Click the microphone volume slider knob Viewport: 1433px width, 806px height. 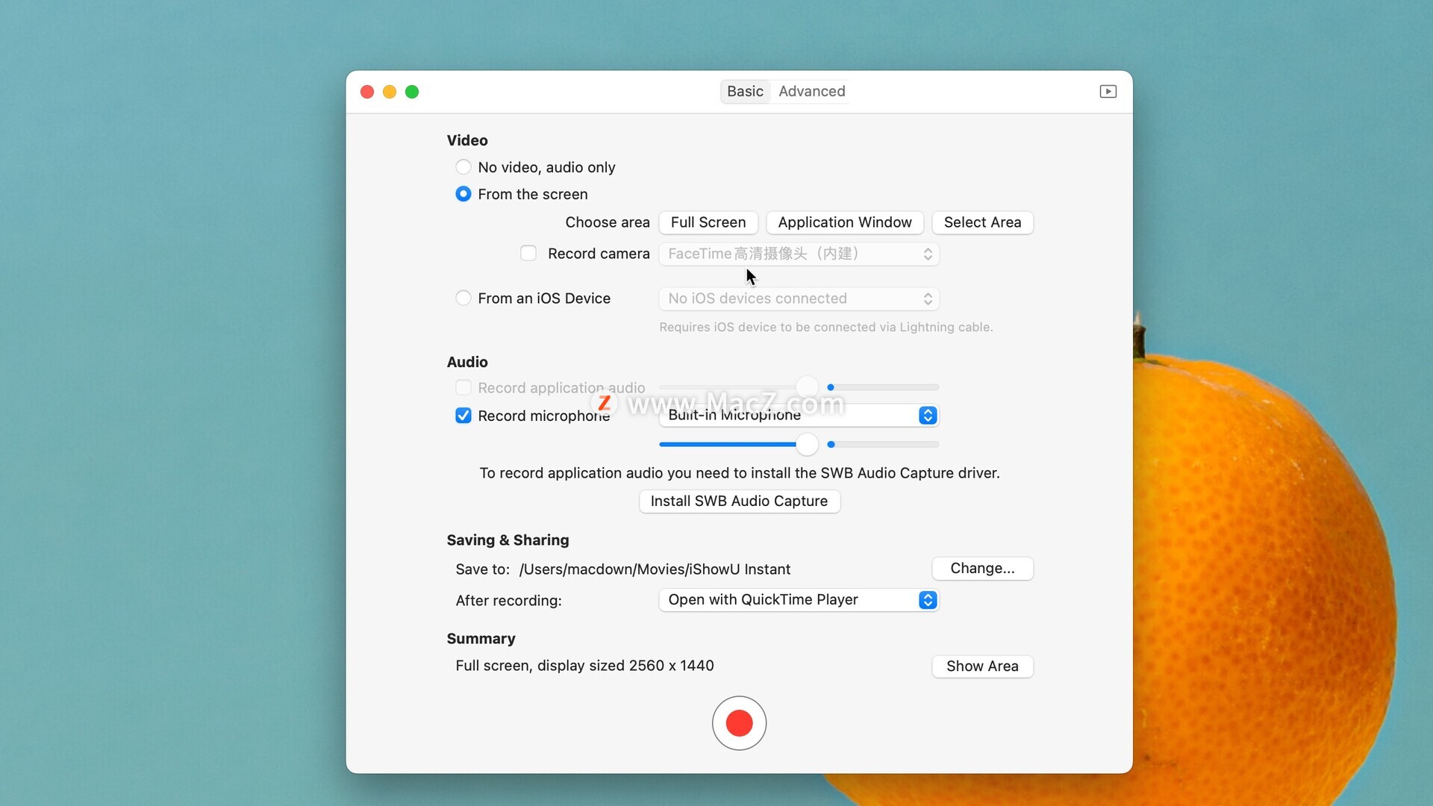[x=807, y=445]
